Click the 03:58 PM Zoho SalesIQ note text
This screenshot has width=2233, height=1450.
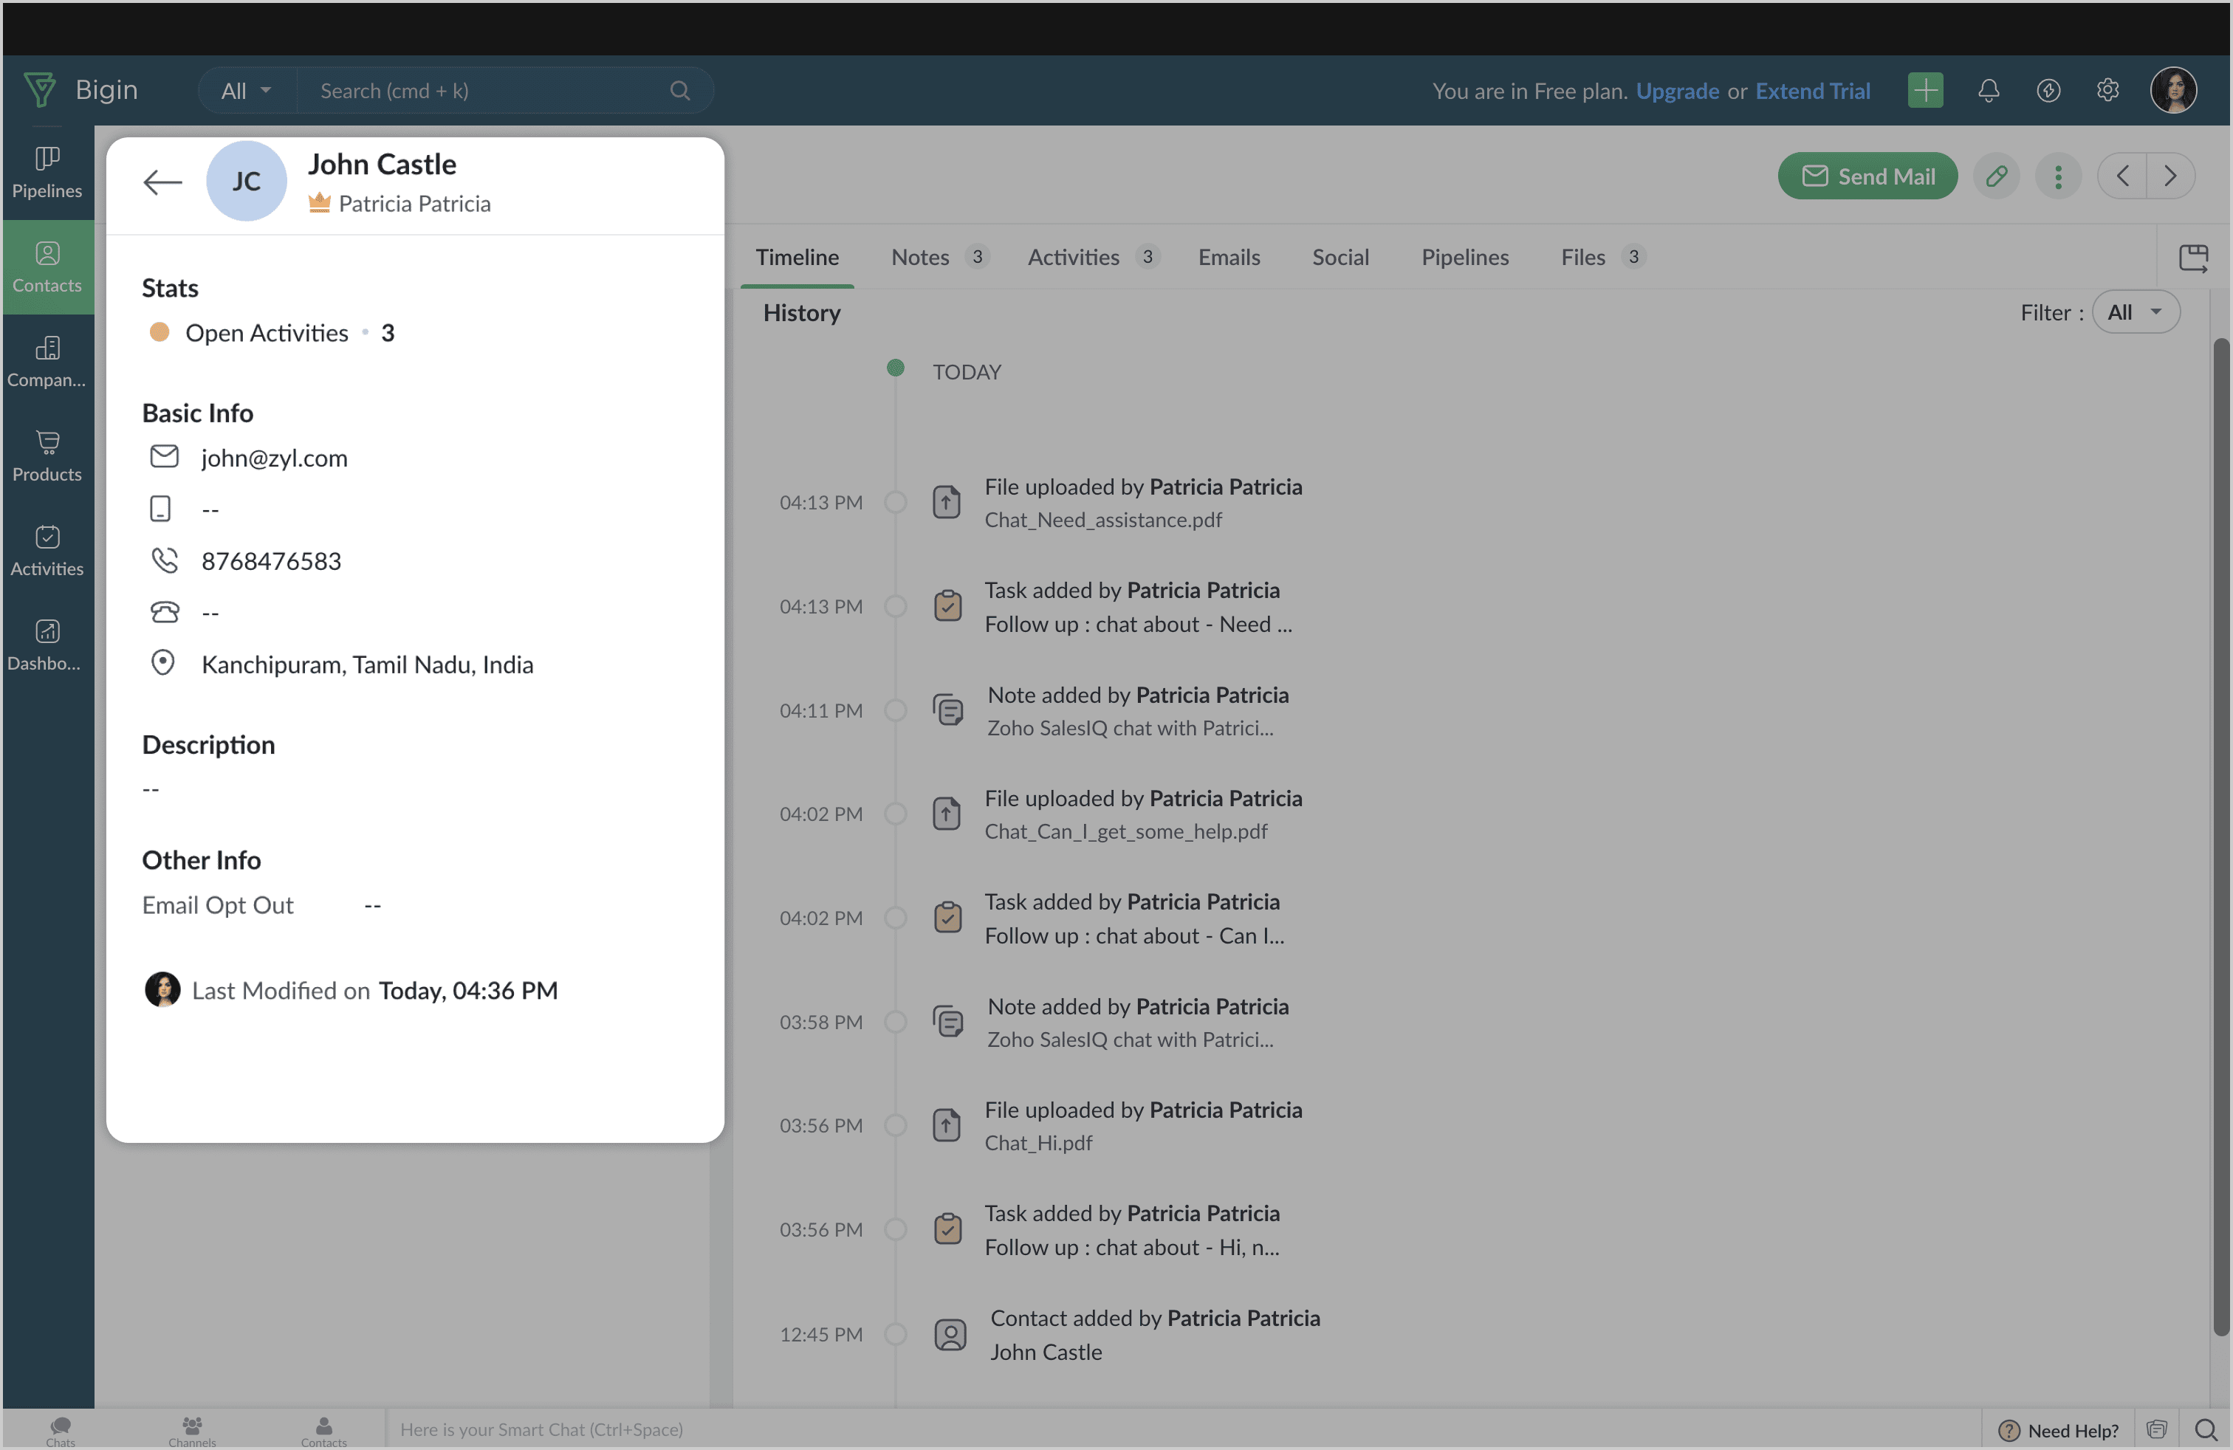point(1130,1040)
